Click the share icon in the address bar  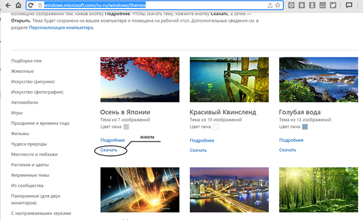[270, 5]
